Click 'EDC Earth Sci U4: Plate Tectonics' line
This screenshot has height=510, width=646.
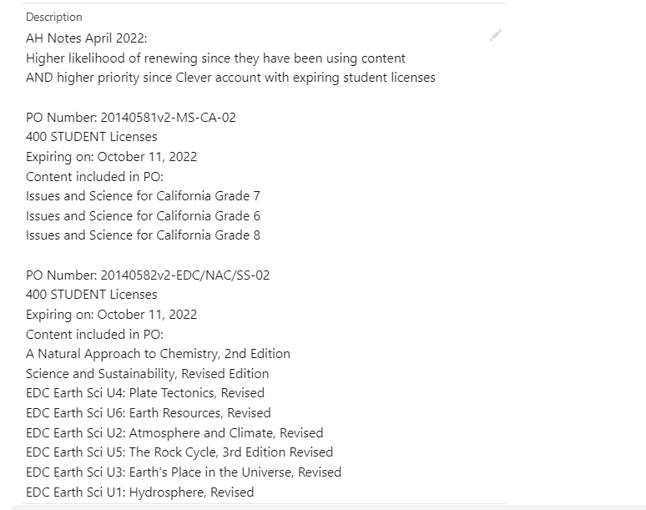(x=145, y=393)
